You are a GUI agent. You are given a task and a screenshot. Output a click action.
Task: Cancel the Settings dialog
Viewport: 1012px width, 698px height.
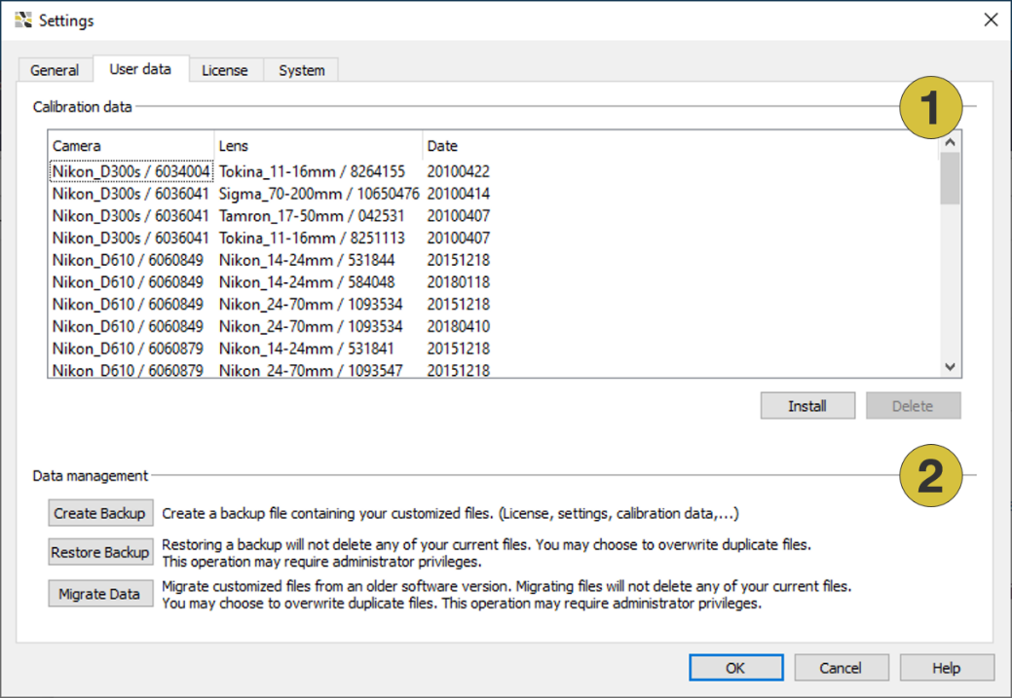(841, 668)
